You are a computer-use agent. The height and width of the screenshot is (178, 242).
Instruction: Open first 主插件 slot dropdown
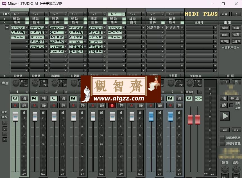point(215,27)
